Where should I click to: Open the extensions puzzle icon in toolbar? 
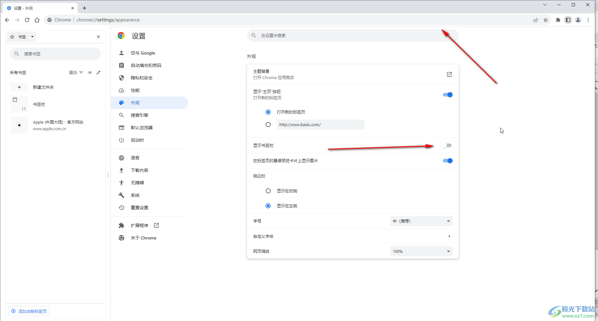558,20
